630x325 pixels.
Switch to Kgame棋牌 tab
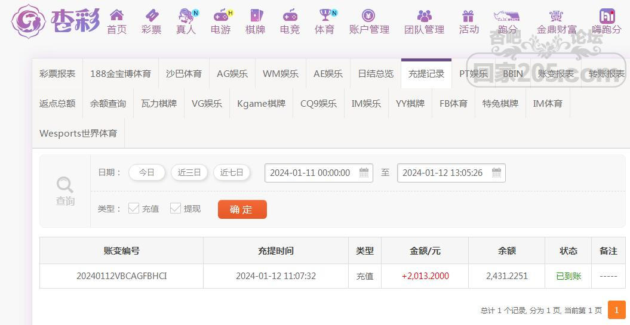pyautogui.click(x=261, y=104)
